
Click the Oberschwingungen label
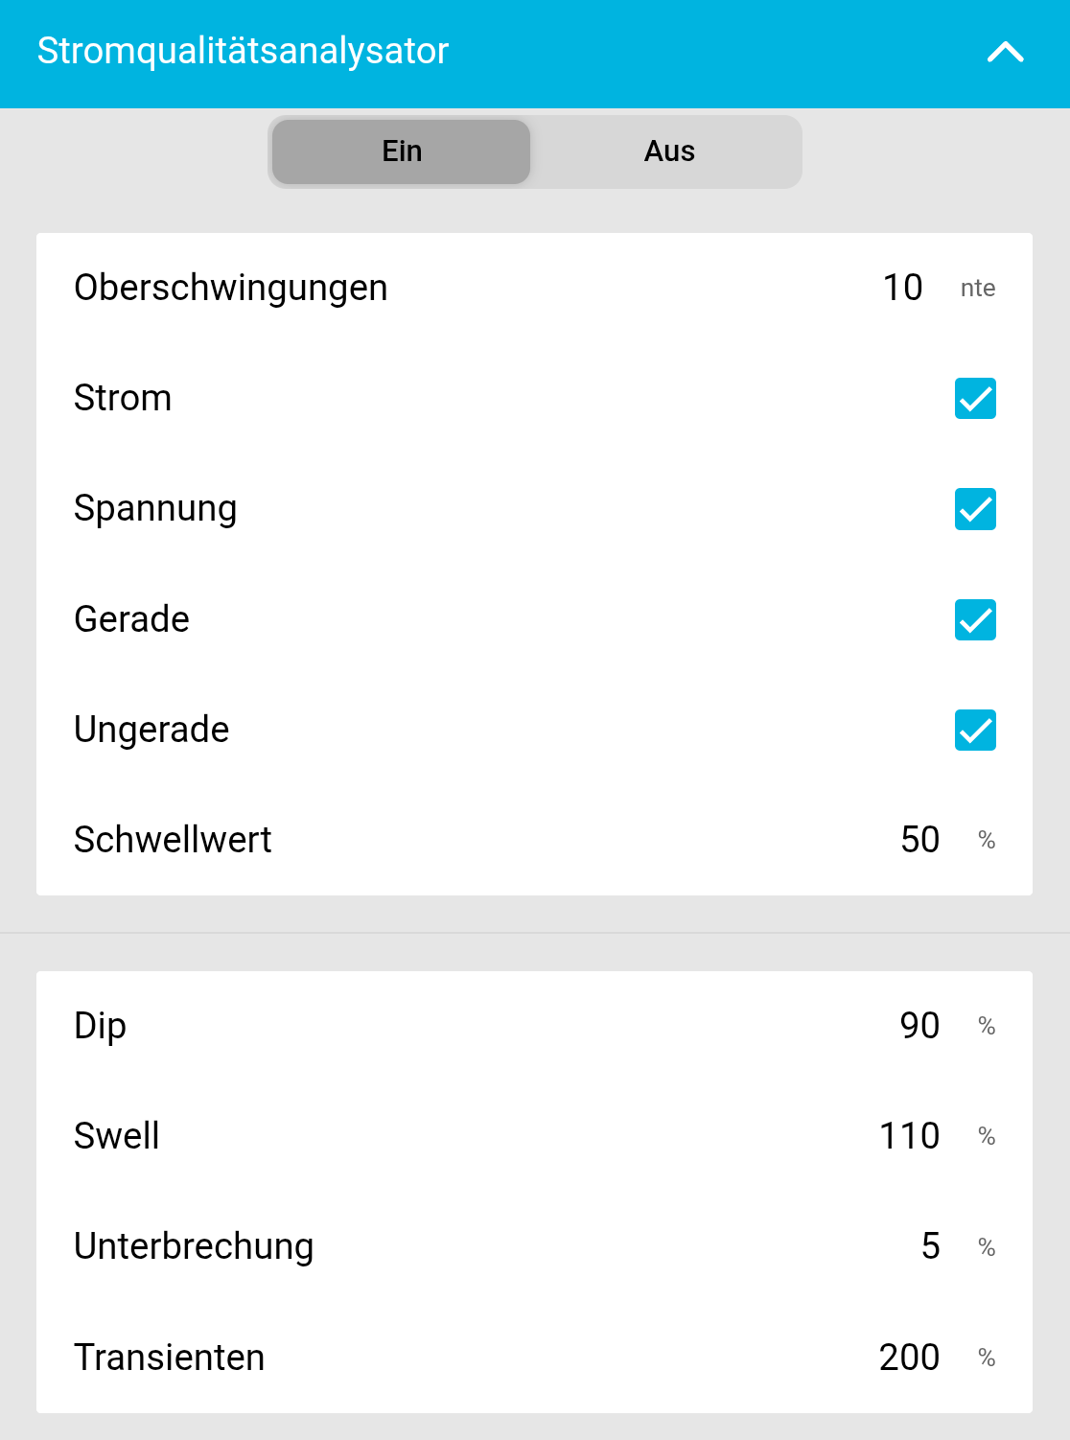point(231,288)
